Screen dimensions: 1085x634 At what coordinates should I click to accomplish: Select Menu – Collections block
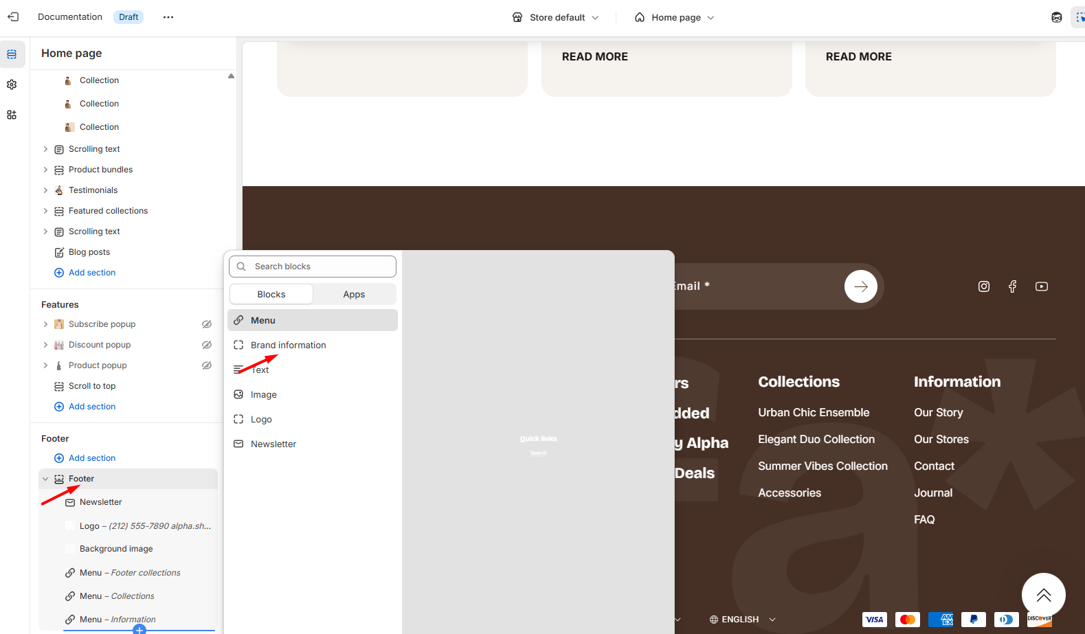click(117, 596)
